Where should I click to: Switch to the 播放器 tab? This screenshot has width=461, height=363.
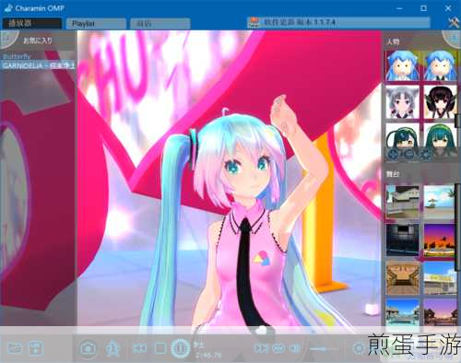[32, 23]
